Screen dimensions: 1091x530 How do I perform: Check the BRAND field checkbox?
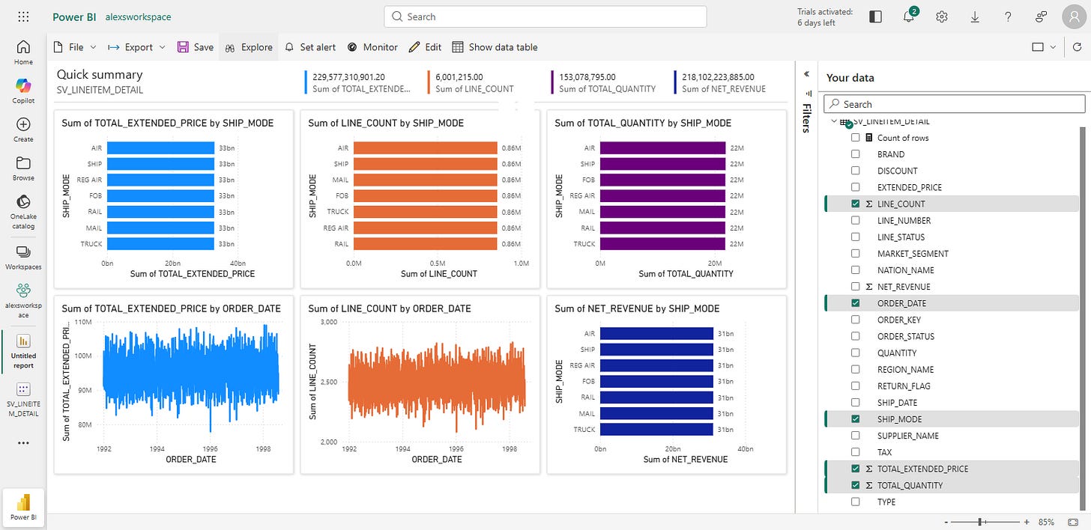click(855, 154)
